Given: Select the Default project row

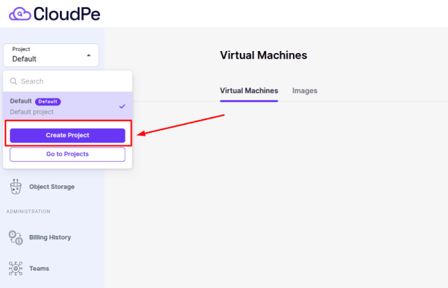Looking at the screenshot, I should (x=68, y=106).
